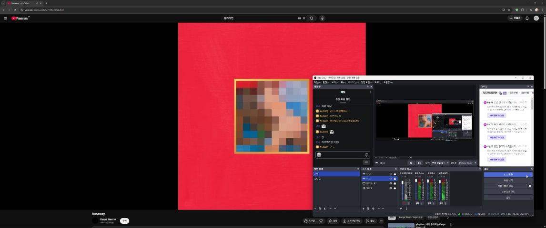
Task: Click the YouTube search magnifier button
Action: tap(312, 18)
